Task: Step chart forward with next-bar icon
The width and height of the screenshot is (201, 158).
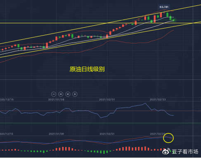Action: tap(68, 94)
